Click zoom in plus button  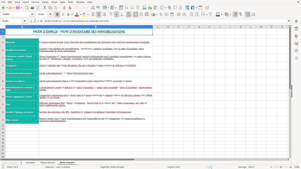click(x=291, y=167)
